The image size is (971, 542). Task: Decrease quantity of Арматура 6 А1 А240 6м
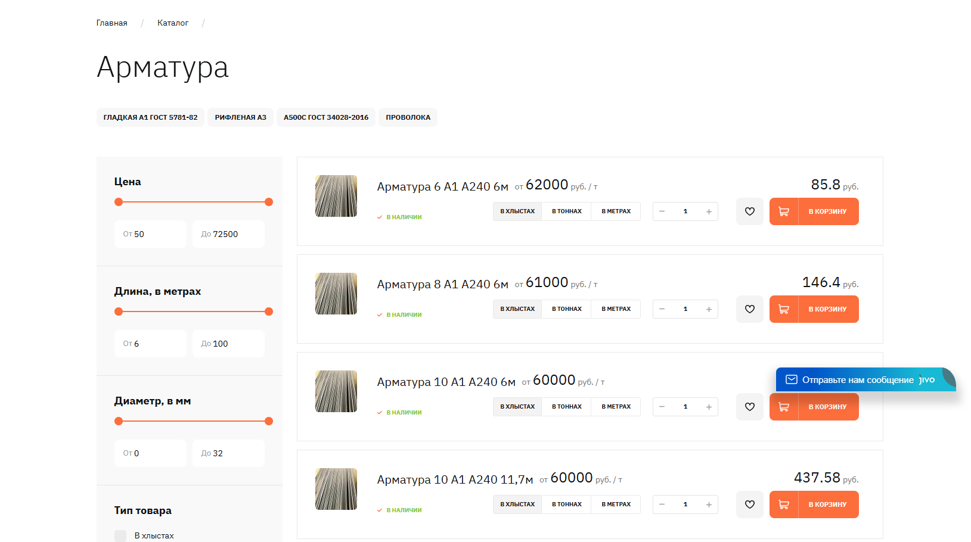(x=662, y=211)
